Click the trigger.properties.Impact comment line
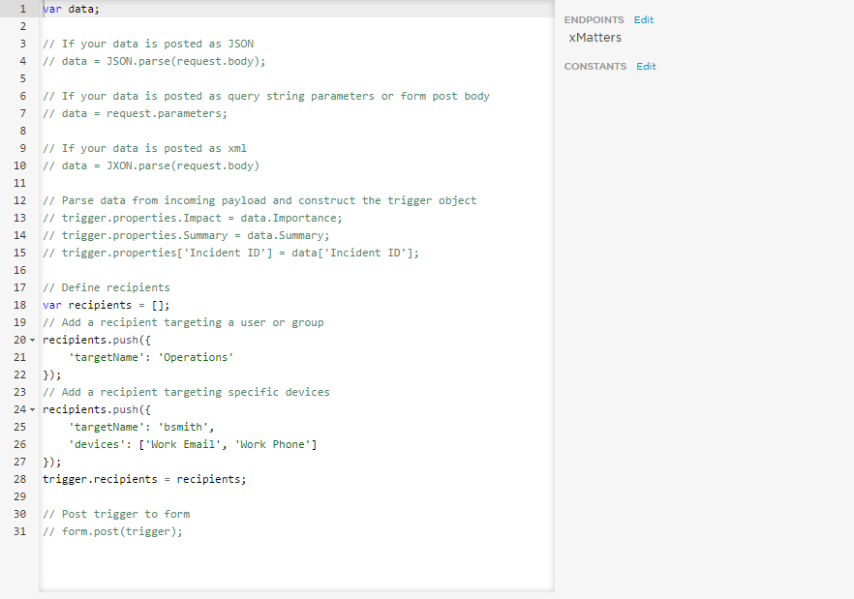Viewport: 854px width, 599px height. pos(193,218)
